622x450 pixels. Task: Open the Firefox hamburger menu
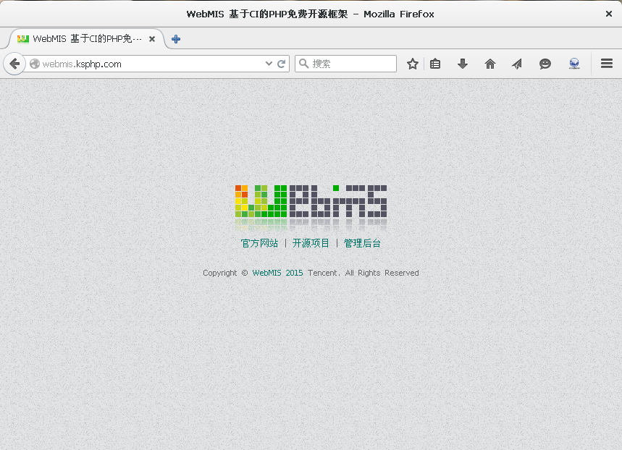607,64
